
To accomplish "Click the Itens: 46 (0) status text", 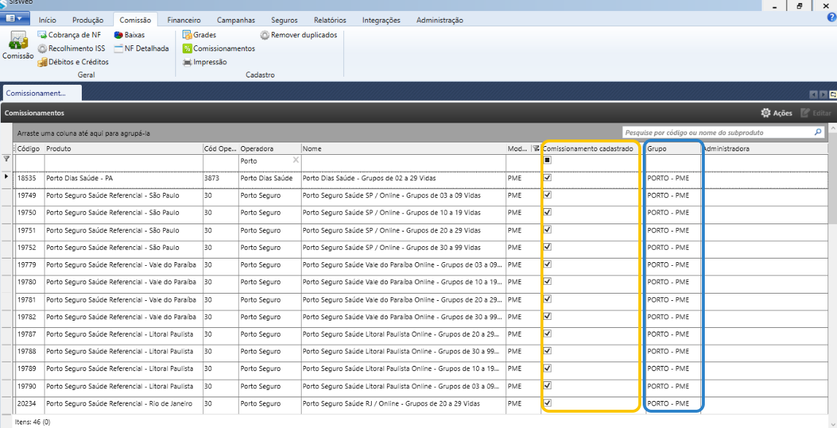I will 33,421.
